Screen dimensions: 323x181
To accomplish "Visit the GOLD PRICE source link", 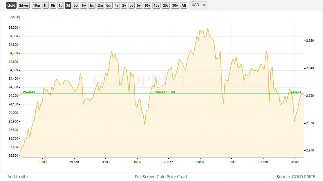I will 303,177.
